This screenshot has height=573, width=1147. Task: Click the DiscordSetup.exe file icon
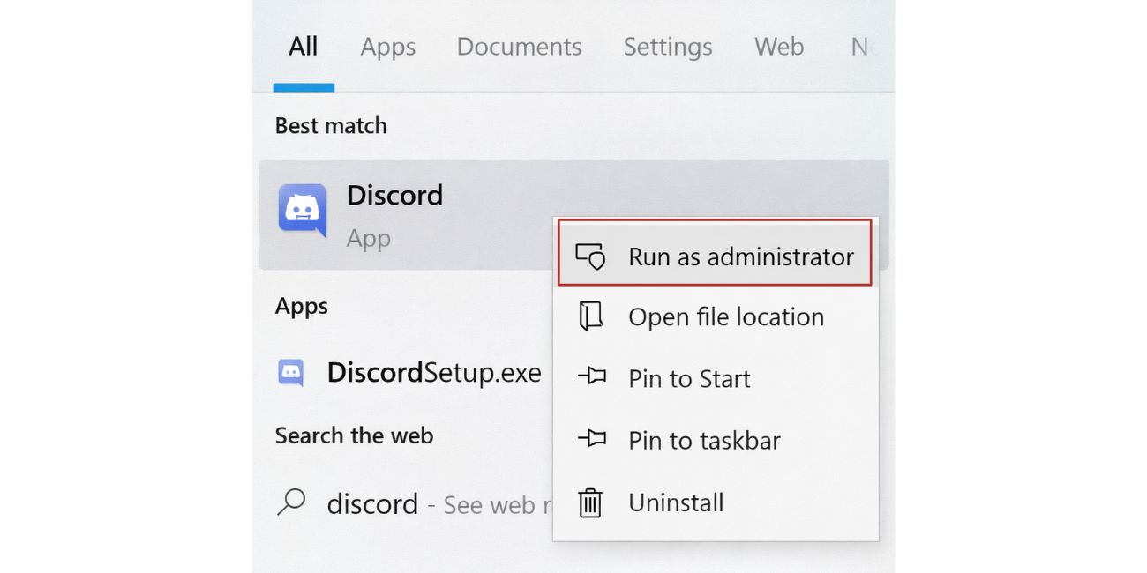[291, 372]
